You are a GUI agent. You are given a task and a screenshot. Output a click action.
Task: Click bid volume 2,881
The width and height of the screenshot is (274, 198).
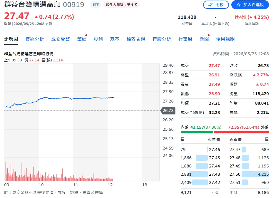(x=186, y=174)
